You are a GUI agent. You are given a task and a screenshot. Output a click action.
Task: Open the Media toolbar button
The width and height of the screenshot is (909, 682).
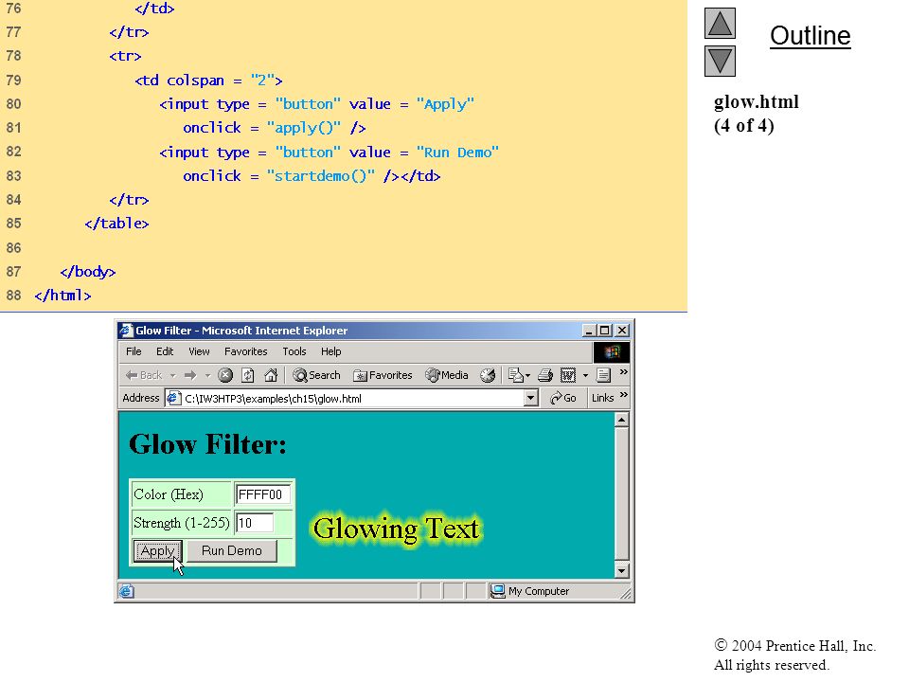pos(446,375)
